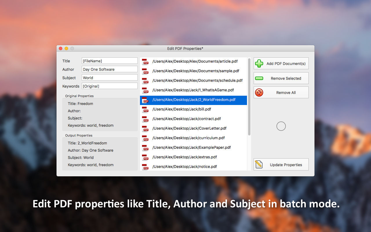Pick the Jack/contract.pdf row
371x232 pixels.
[193, 119]
